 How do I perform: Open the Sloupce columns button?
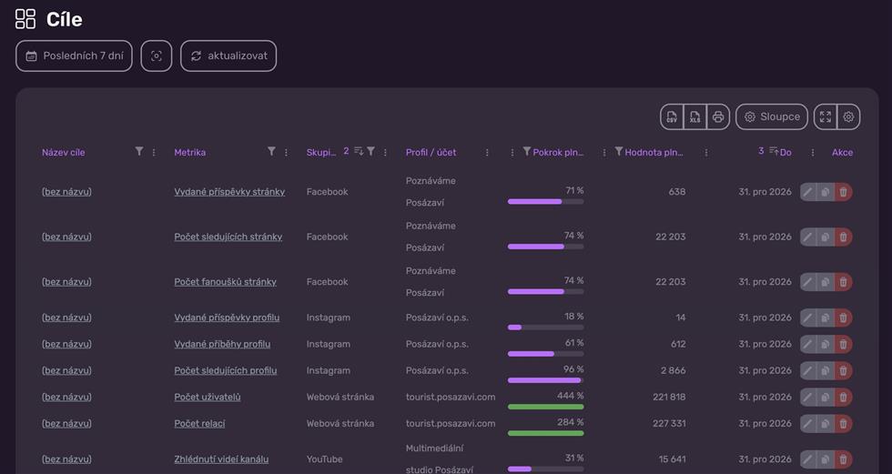pos(772,117)
